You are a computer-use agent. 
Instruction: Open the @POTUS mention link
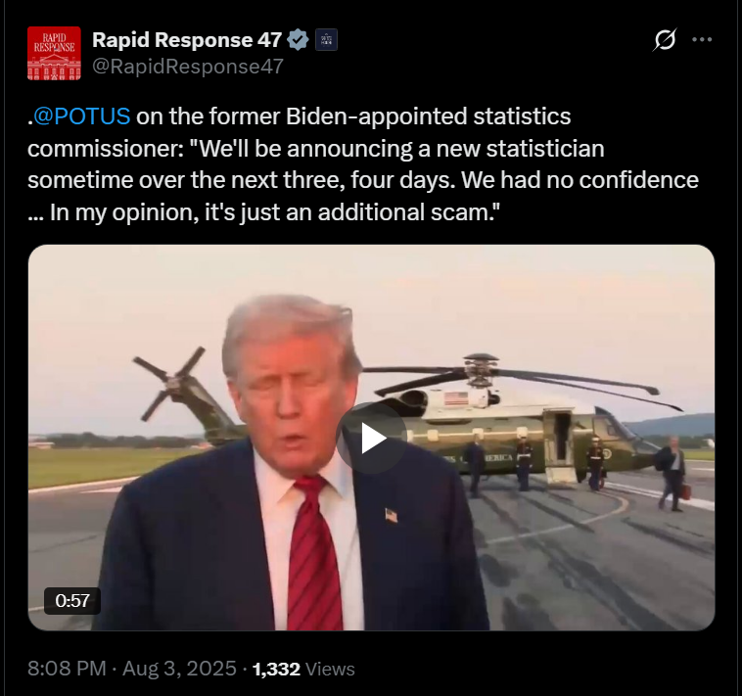(x=82, y=116)
